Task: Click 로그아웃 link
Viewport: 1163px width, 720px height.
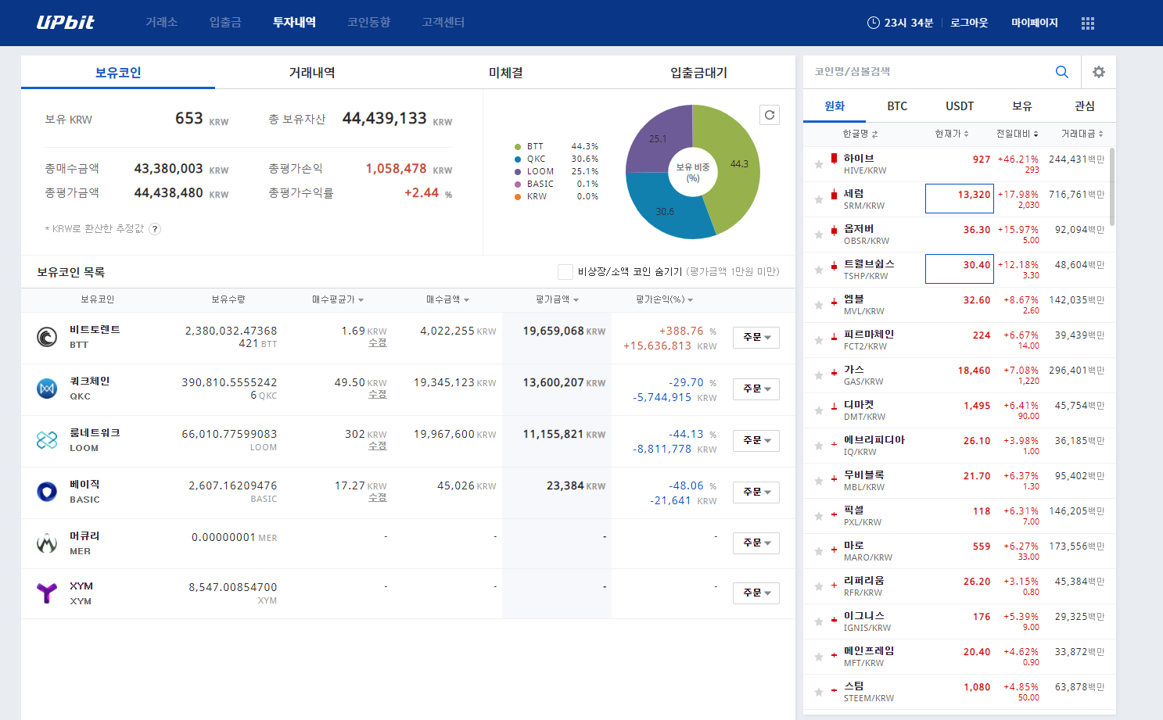Action: pos(969,23)
